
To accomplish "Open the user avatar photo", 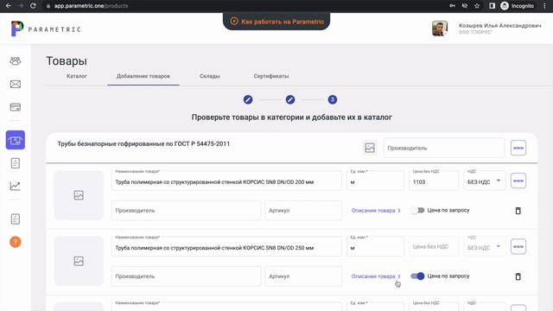I will pyautogui.click(x=440, y=29).
